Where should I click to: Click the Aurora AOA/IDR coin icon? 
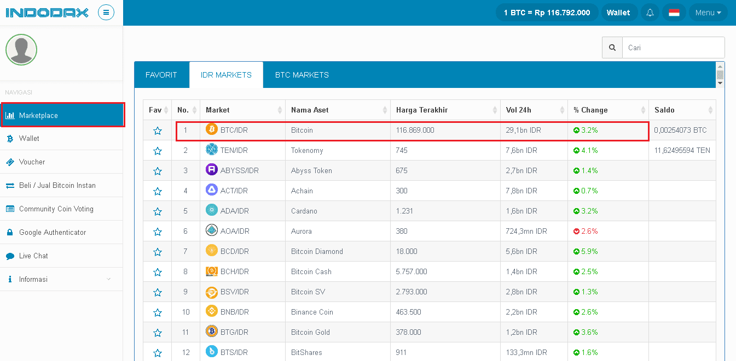[212, 230]
